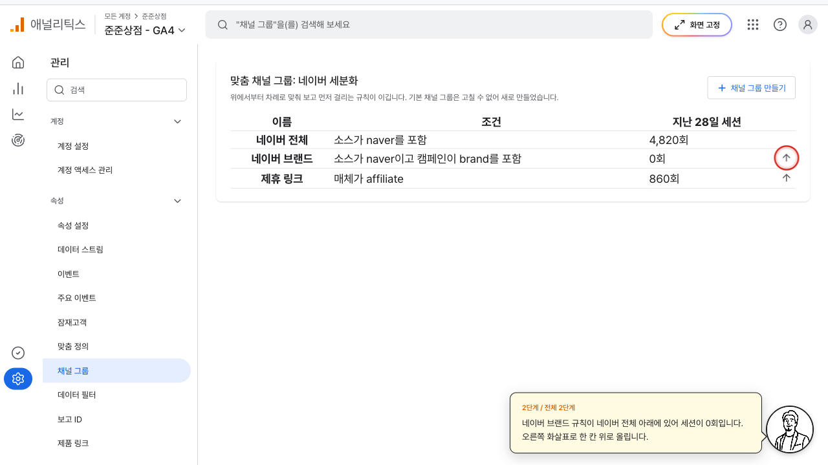Focus the top search field
828x465 pixels.
click(429, 25)
